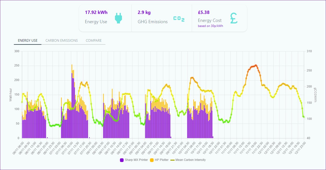
Task: Click the 310 right axis value
Action: point(309,51)
